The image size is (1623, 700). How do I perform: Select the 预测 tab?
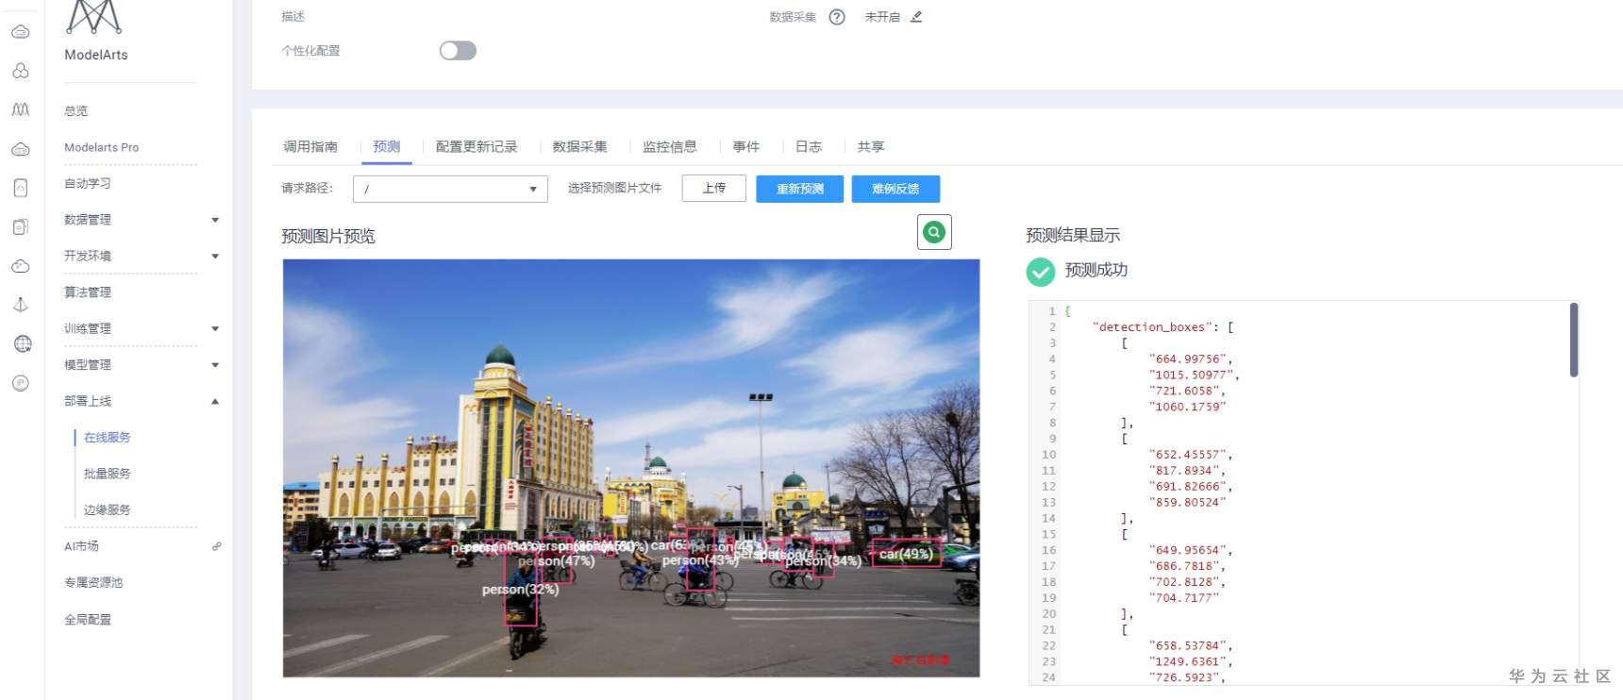tap(387, 146)
